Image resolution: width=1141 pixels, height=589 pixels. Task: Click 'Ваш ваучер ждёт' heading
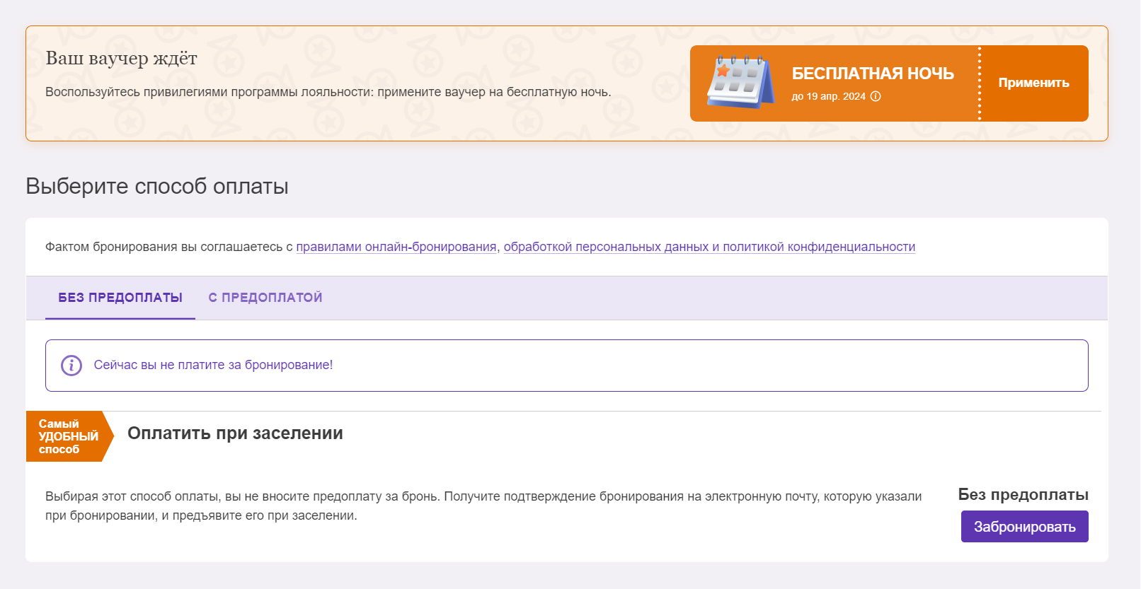(x=121, y=58)
